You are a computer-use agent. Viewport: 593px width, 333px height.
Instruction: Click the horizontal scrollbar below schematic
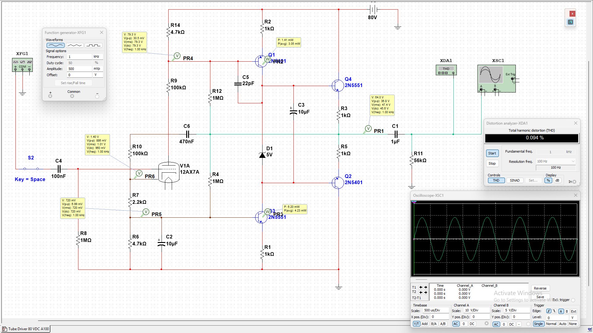[x=224, y=321]
